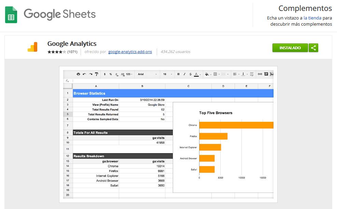Open the Arial font dropdown
Image resolution: width=337 pixels, height=209 pixels.
[x=147, y=74]
